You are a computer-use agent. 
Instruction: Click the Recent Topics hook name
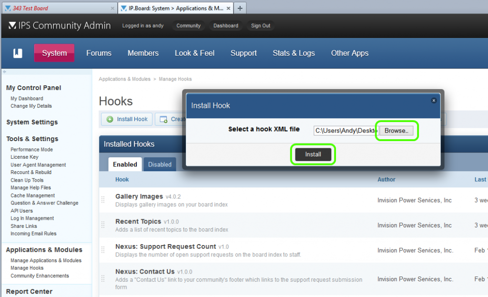[x=138, y=221]
